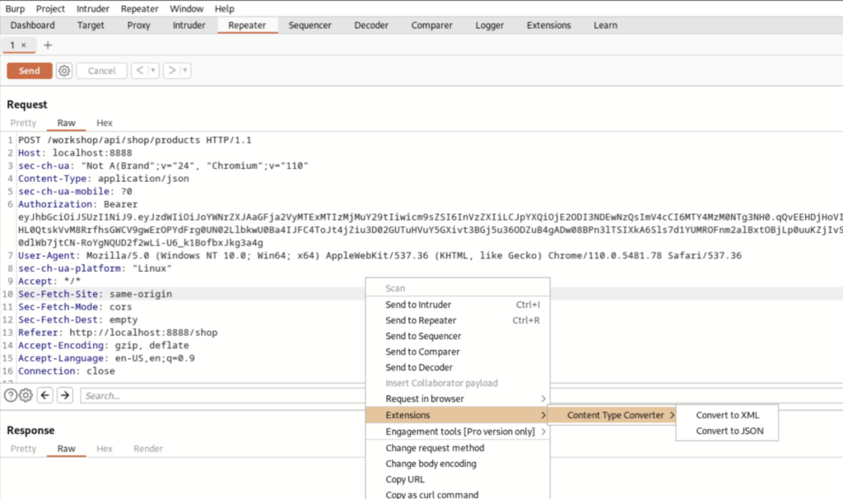Open the request settings gear icon
The image size is (843, 499).
coord(64,71)
